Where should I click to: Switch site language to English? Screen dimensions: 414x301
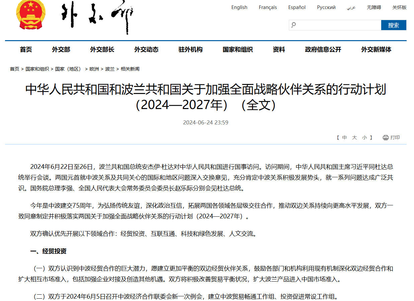239,7
